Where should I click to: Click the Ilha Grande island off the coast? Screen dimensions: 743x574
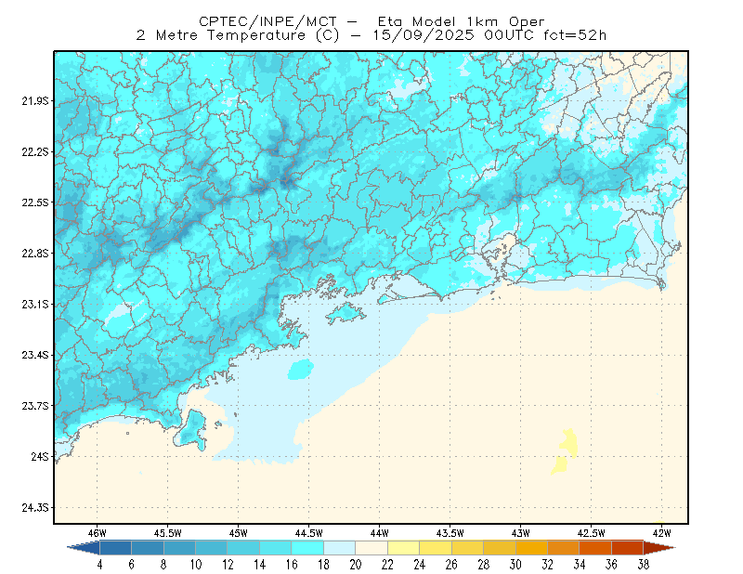coord(345,313)
